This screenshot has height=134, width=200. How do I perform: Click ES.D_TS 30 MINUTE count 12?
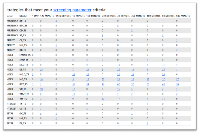pos(119,65)
